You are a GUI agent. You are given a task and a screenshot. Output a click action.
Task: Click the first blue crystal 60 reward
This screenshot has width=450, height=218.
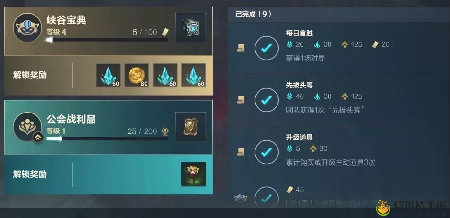(108, 75)
